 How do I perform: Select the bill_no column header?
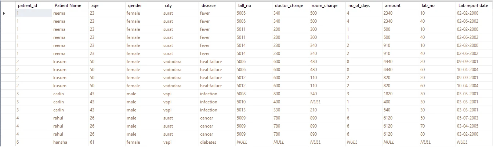click(x=244, y=5)
